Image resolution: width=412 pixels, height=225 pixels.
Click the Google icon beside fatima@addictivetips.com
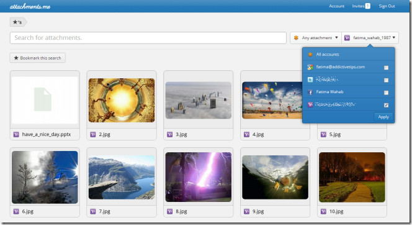pos(310,67)
